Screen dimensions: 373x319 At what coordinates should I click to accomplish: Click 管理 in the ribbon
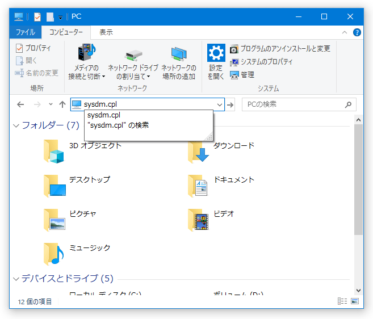[x=242, y=75]
